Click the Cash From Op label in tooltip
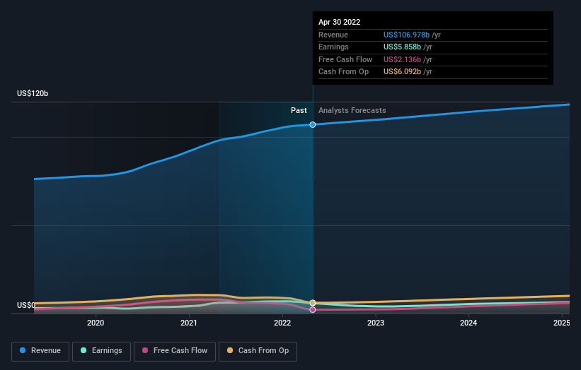 (343, 72)
